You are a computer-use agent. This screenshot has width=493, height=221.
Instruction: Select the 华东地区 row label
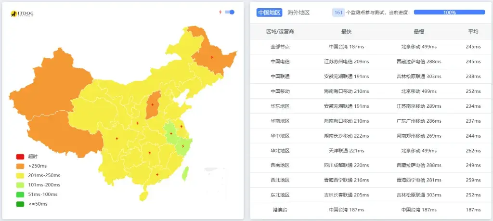(280, 106)
